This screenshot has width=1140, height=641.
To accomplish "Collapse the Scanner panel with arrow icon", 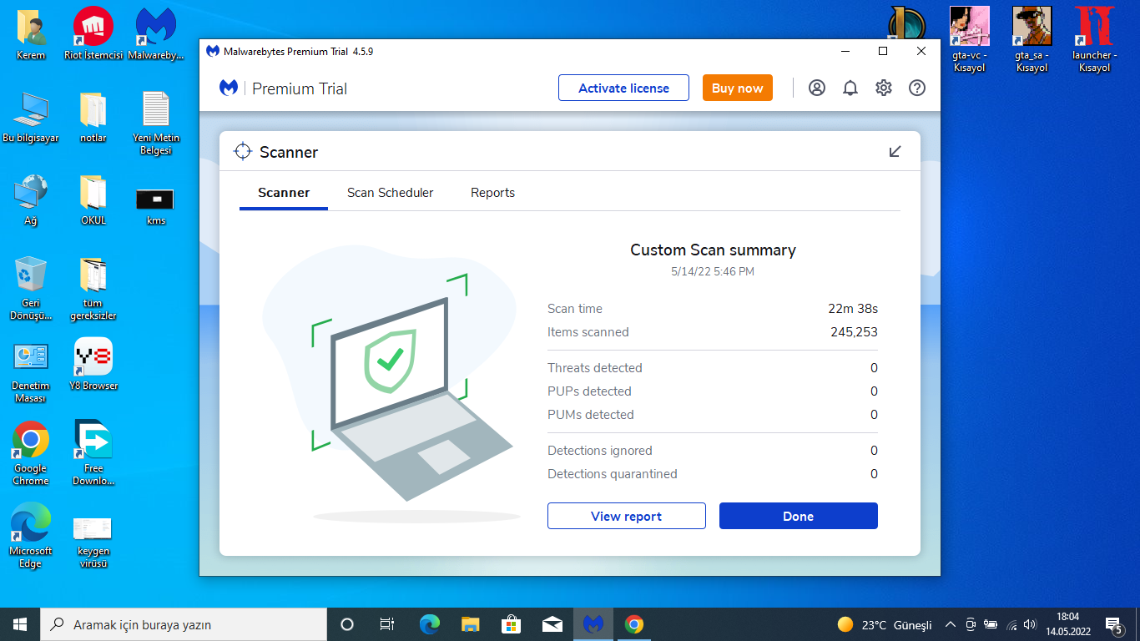I will [895, 151].
